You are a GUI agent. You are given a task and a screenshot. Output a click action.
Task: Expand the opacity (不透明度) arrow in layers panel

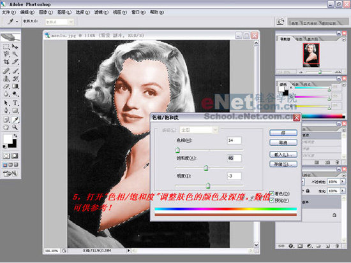click(343, 181)
